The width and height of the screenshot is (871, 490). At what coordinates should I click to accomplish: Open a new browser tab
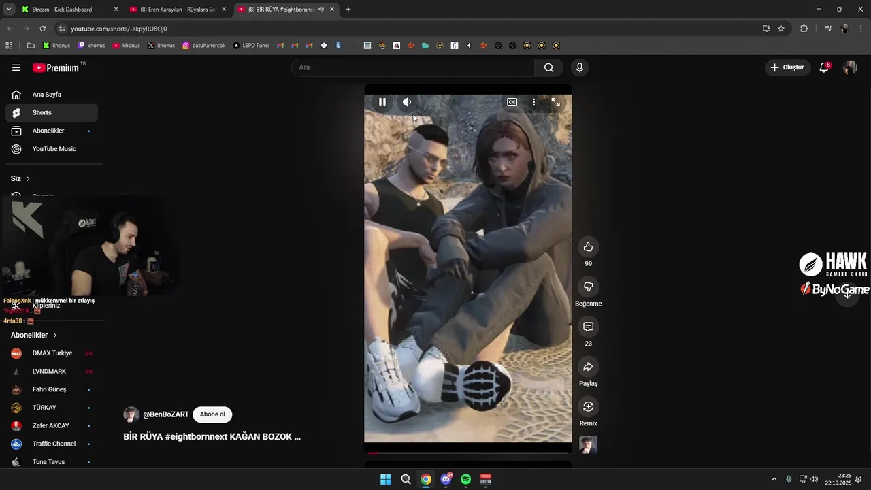(348, 10)
